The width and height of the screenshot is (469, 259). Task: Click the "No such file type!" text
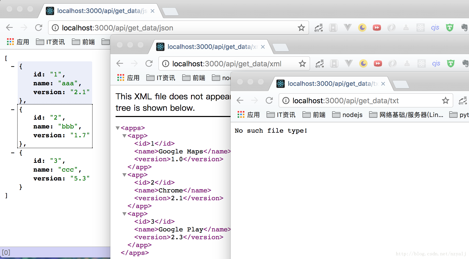[271, 131]
